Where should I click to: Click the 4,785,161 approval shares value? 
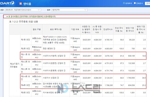109,40
